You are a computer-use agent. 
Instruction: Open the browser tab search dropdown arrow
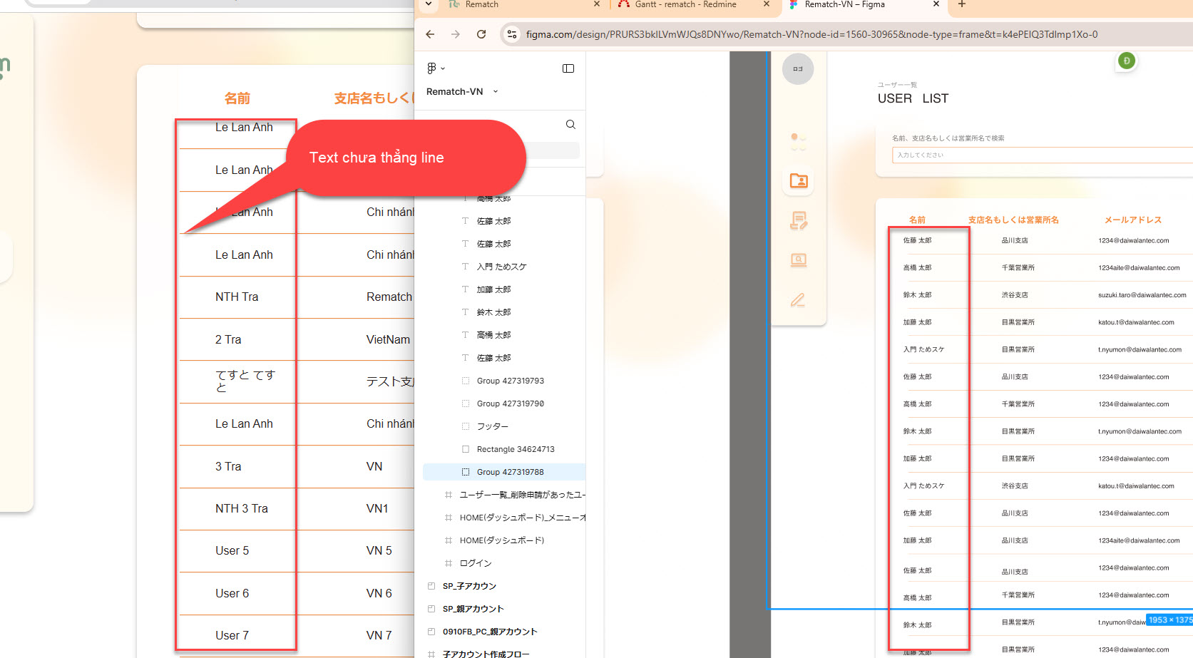click(429, 4)
